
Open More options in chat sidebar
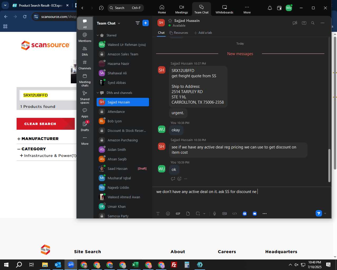point(85,140)
